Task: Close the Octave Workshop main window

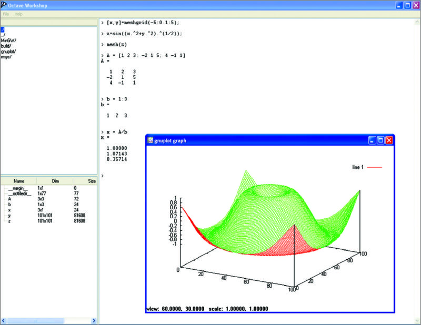Action: click(x=416, y=5)
